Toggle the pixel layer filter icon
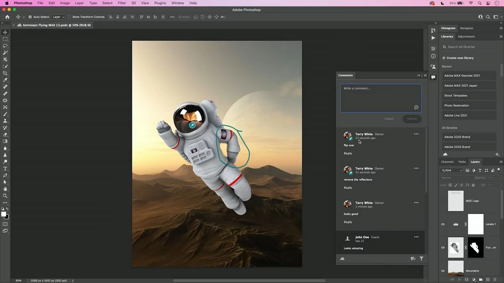 [x=467, y=171]
